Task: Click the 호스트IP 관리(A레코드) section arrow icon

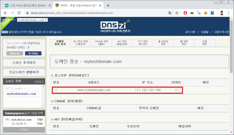Action: 52,76
